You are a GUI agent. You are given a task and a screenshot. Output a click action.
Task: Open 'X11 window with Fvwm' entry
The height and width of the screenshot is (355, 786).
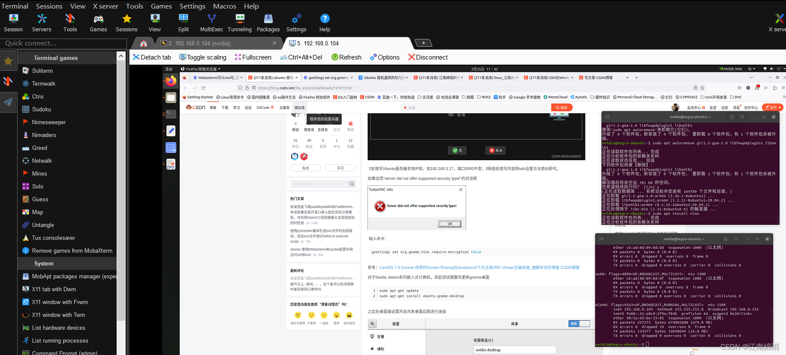point(60,302)
